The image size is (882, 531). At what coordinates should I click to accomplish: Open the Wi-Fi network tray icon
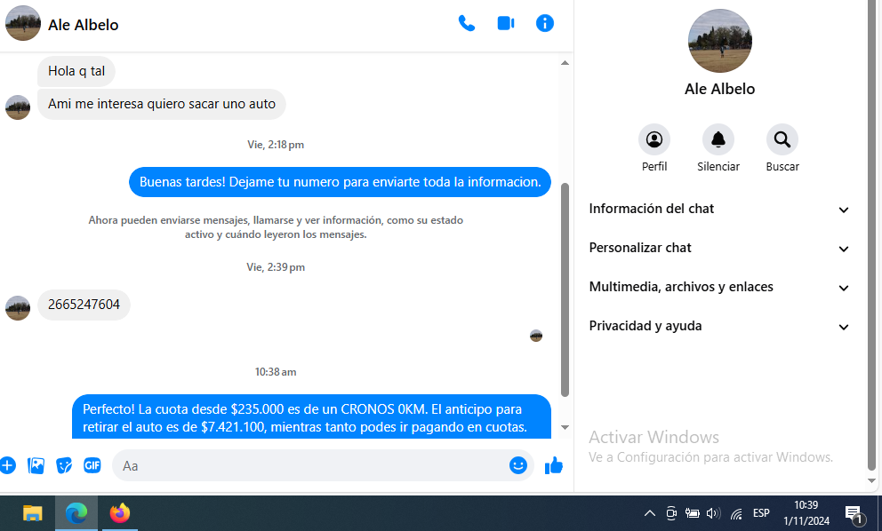736,513
